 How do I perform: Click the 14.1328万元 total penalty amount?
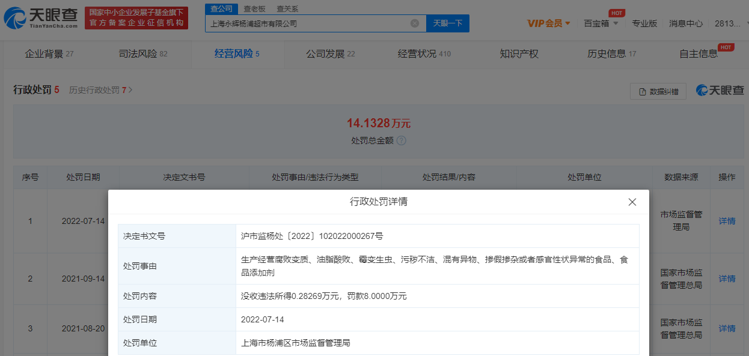point(378,123)
